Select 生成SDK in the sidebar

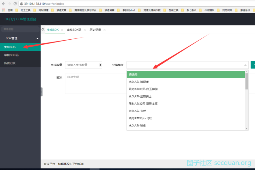[x=10, y=47]
